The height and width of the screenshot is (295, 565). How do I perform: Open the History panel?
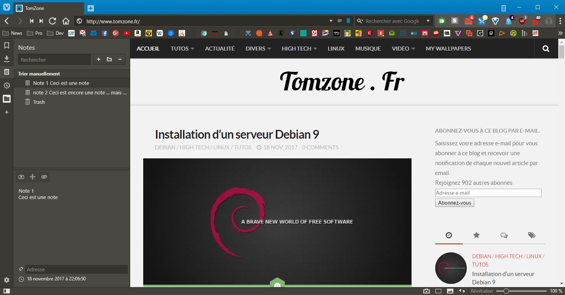coord(7,85)
